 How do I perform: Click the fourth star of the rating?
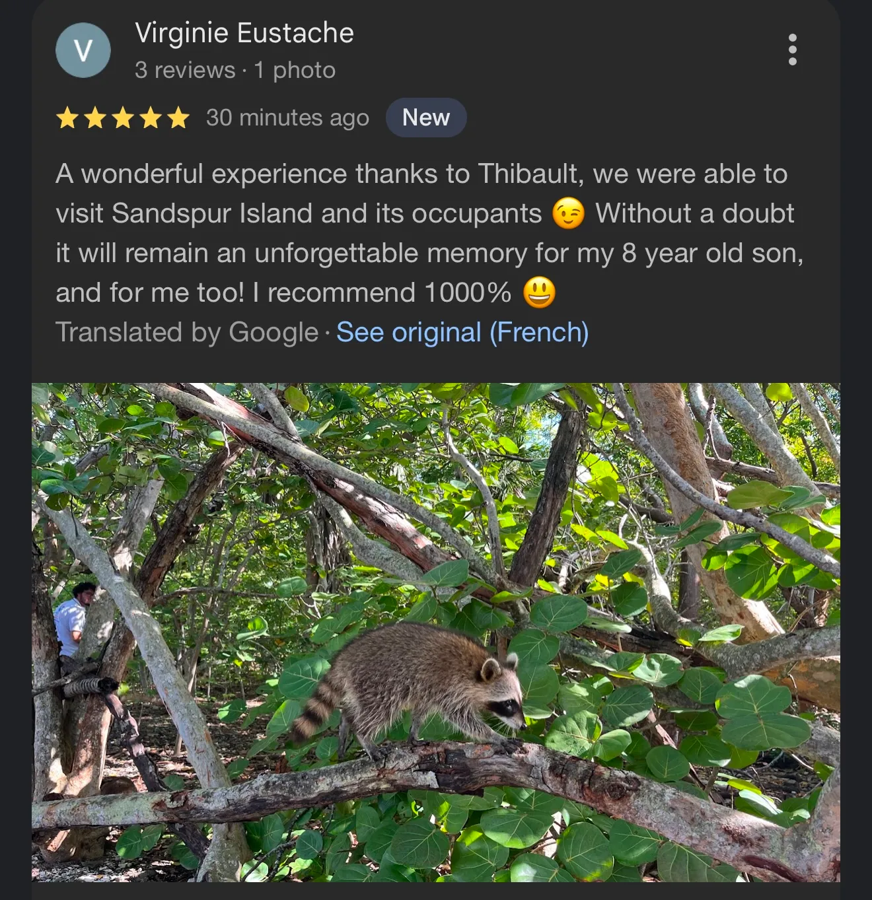pyautogui.click(x=151, y=118)
